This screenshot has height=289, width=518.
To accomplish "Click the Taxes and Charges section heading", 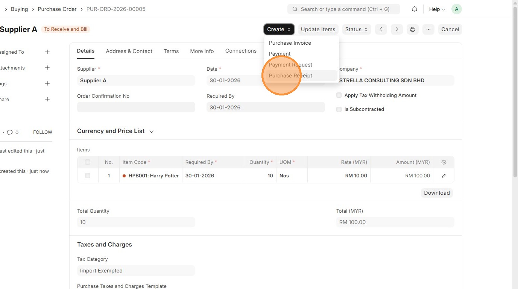I will (105, 244).
